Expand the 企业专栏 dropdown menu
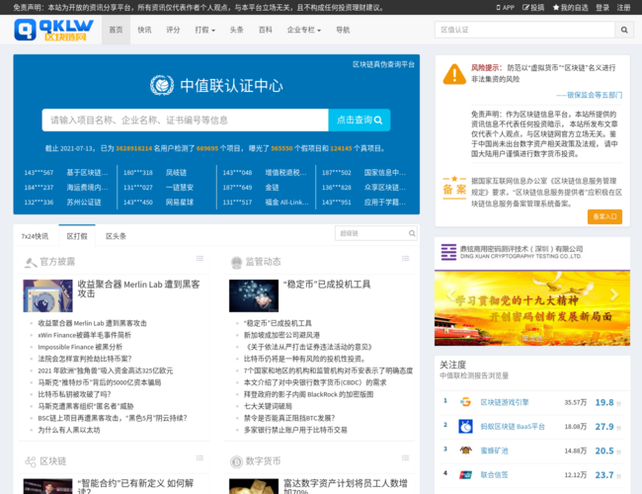Image resolution: width=642 pixels, height=494 pixels. 304,30
